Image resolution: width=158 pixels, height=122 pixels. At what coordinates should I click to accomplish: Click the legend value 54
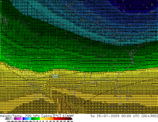pos(72,122)
